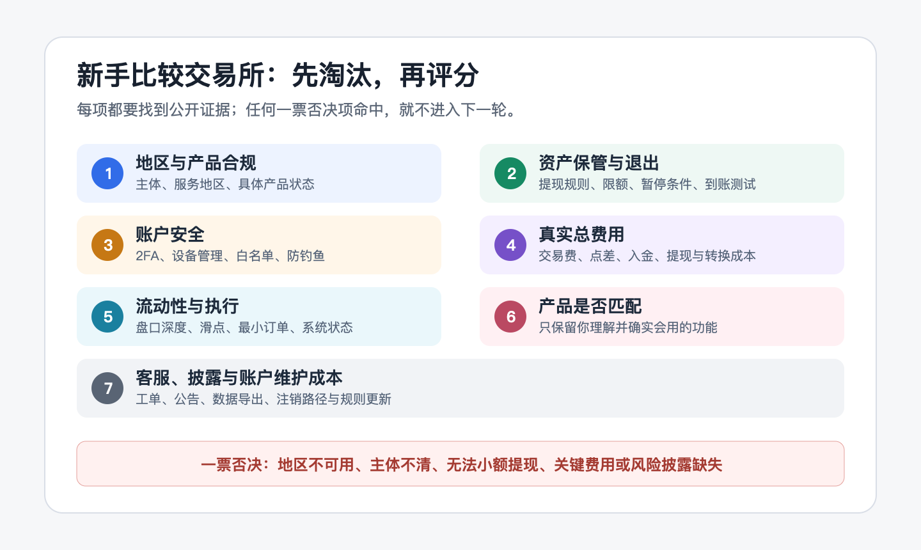Click the subtitle 提现规则、限额、暂停条件、到账测试
Screen dimensions: 921x550
pyautogui.click(x=647, y=184)
